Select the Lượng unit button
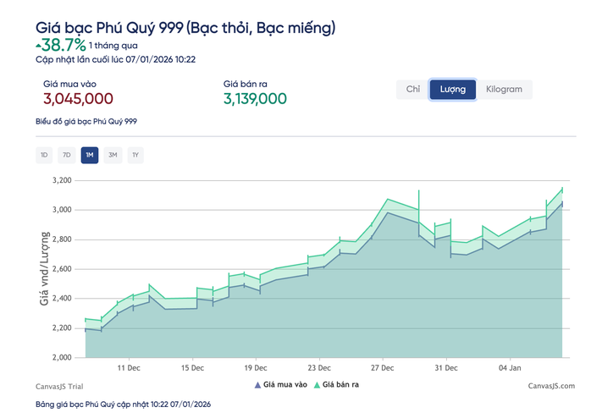Screen dimensions: 591x418 tap(452, 90)
